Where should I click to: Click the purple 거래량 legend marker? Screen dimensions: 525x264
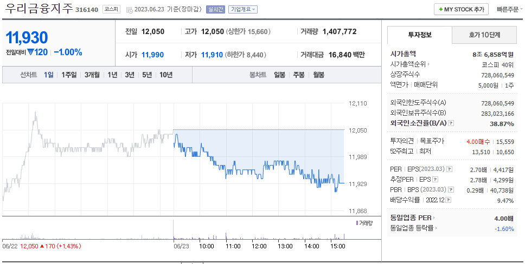pyautogui.click(x=357, y=223)
